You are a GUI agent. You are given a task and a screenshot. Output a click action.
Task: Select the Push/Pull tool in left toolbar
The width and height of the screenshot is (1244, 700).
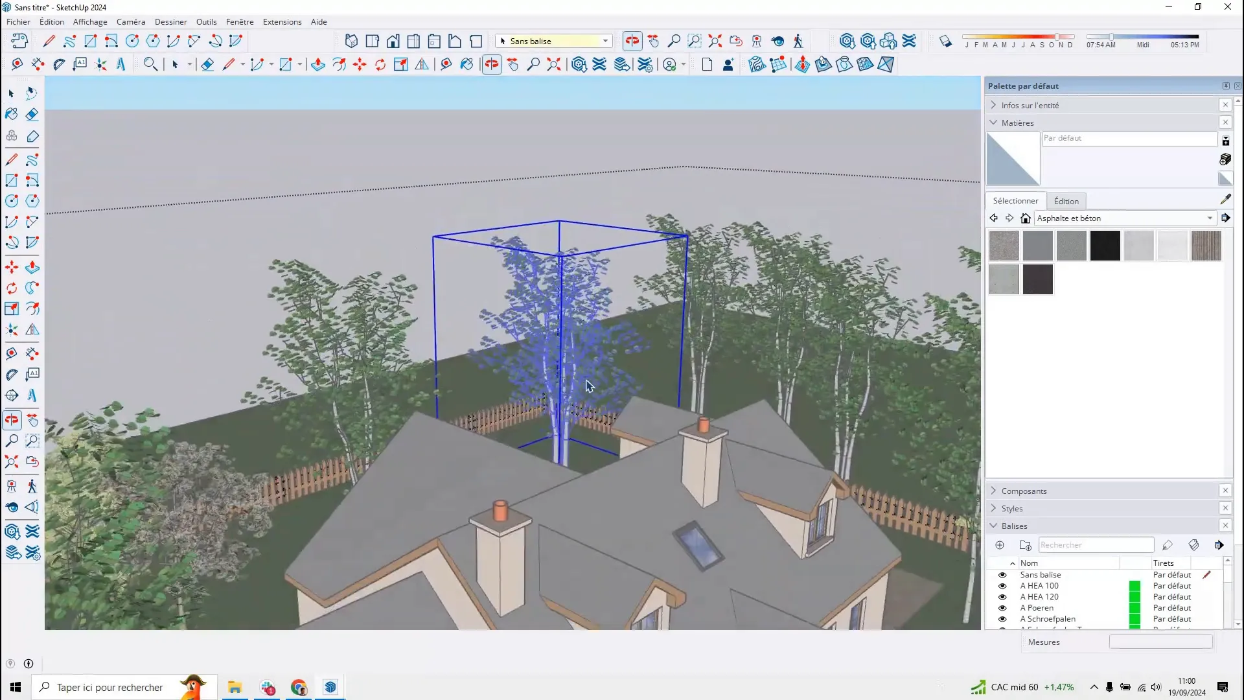pos(32,267)
